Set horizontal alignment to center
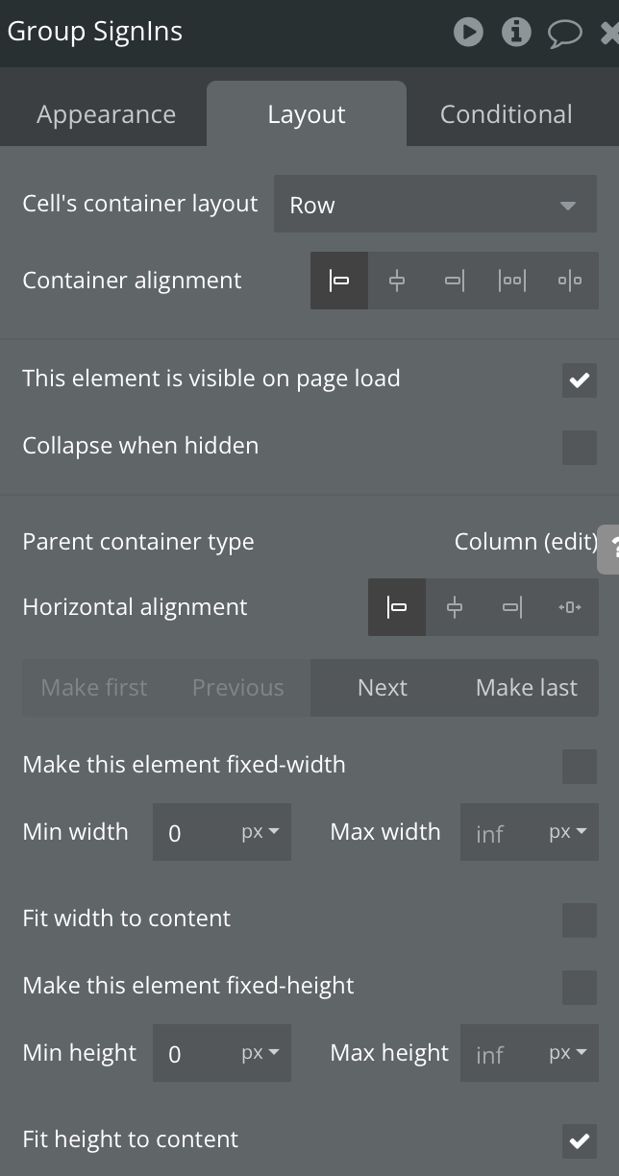619x1176 pixels. [x=455, y=607]
